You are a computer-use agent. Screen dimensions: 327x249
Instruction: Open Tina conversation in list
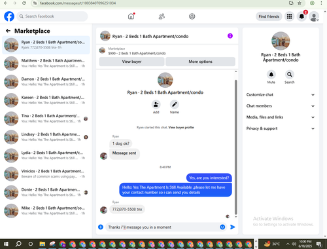[46, 119]
